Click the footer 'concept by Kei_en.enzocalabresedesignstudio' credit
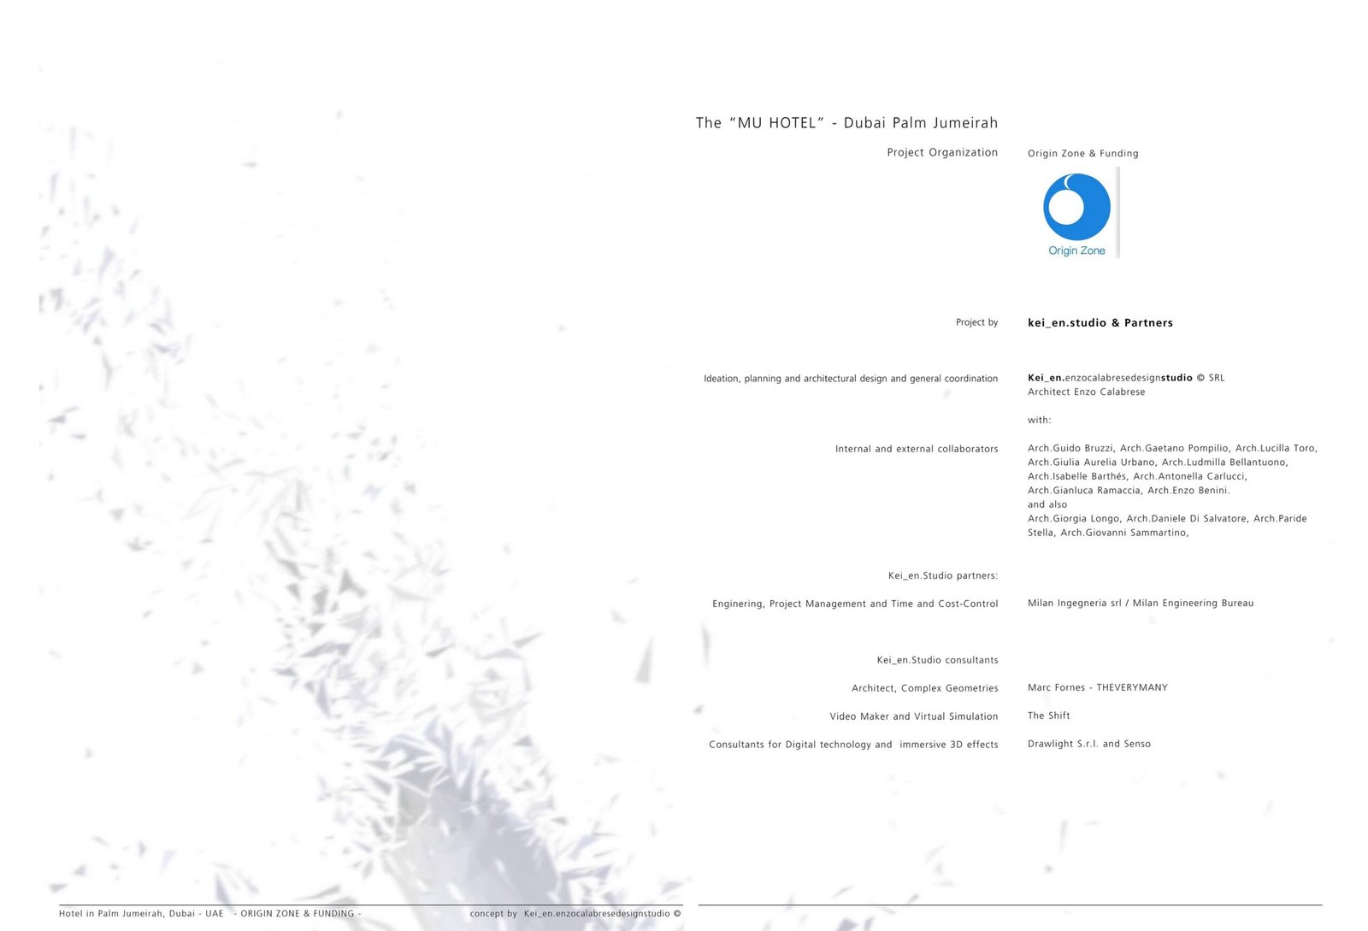The height and width of the screenshot is (931, 1368). point(575,914)
